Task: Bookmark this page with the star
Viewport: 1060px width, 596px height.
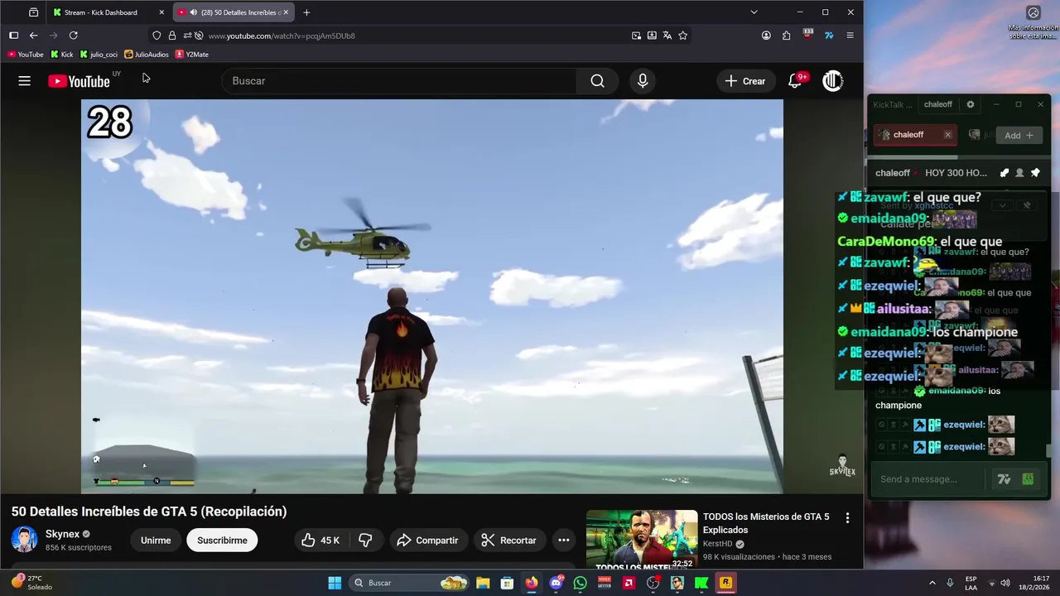Action: [x=683, y=36]
